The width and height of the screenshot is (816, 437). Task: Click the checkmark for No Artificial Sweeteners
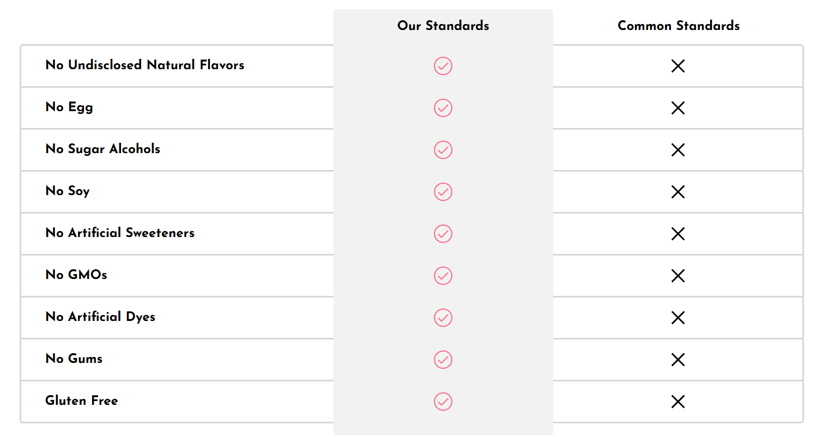click(443, 234)
